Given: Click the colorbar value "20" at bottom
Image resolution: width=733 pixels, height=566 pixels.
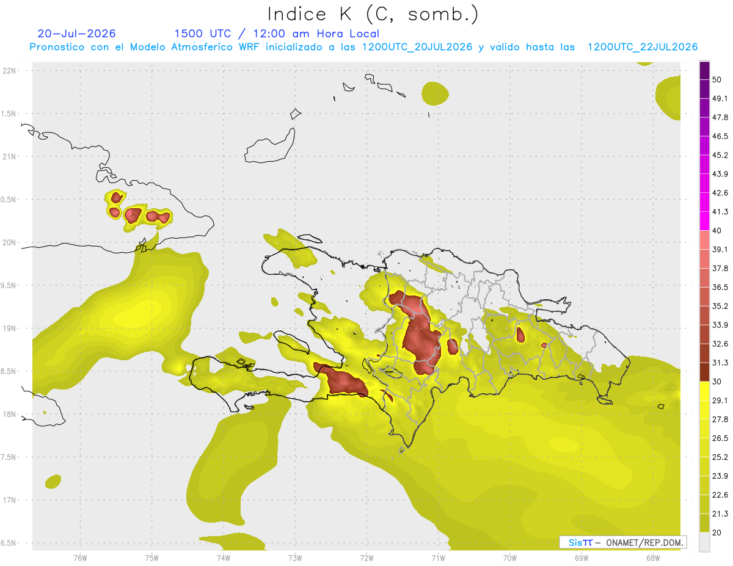Looking at the screenshot, I should coord(718,533).
